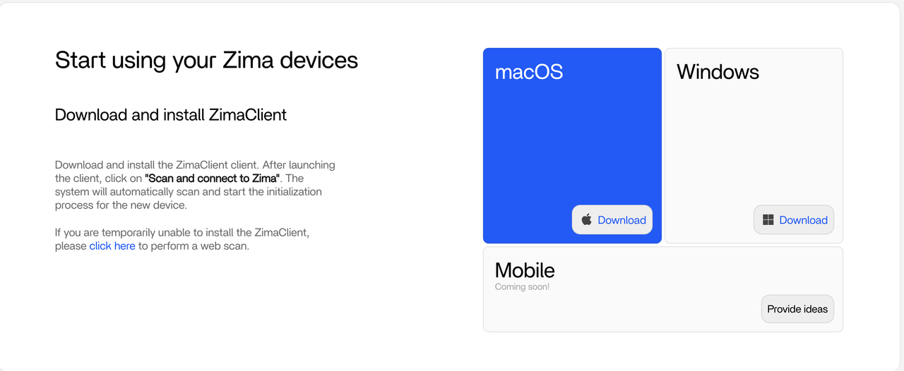Screen dimensions: 904x371
Task: Click the "Download and install ZimaClient" subheading
Action: 171,115
